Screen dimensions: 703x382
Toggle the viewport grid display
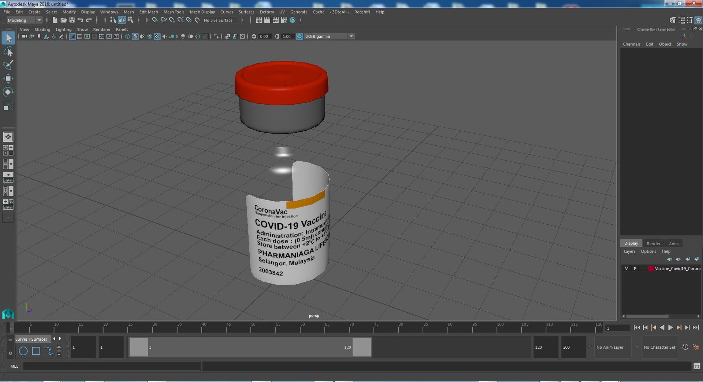point(72,37)
